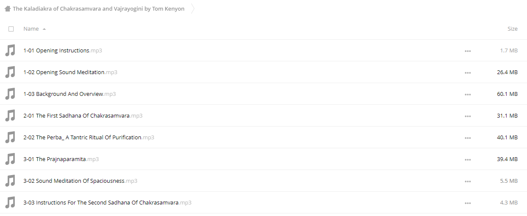The height and width of the screenshot is (216, 527).
Task: Click music icon for 1-01 Opening Instructions
Action: coord(10,51)
